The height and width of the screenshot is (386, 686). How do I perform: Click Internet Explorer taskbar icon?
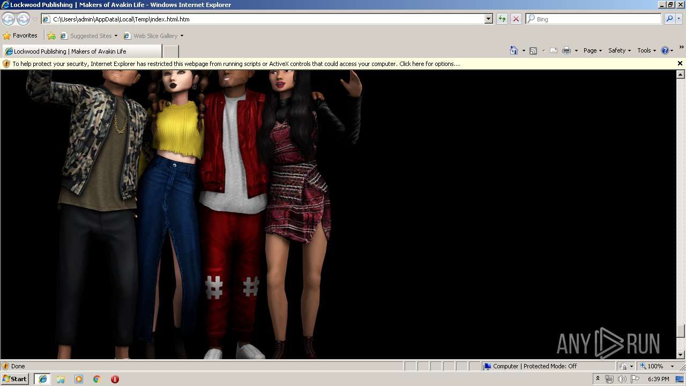(42, 379)
